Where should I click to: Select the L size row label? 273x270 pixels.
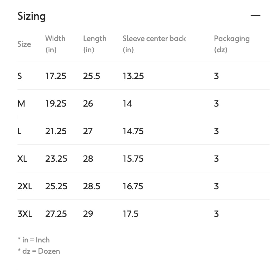tap(19, 131)
